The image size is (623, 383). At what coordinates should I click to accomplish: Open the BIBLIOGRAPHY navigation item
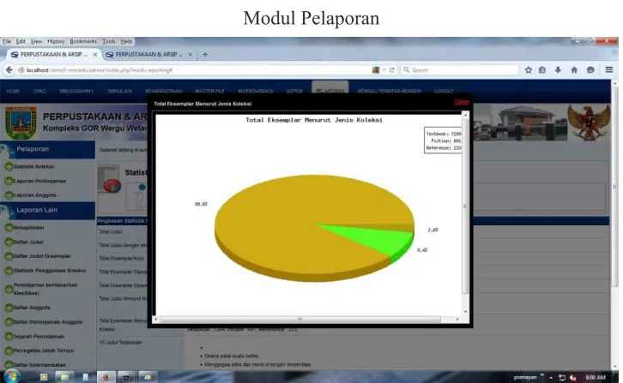[x=76, y=91]
